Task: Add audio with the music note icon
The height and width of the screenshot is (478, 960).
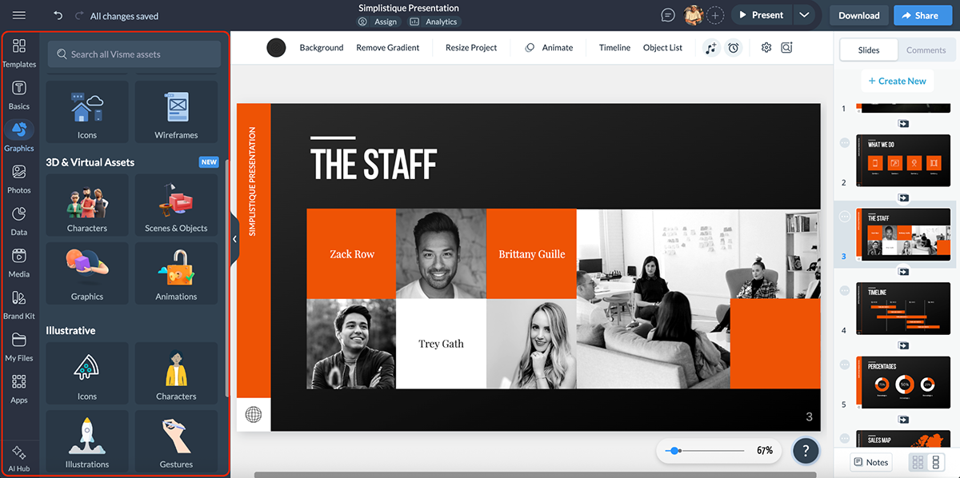Action: coord(711,47)
